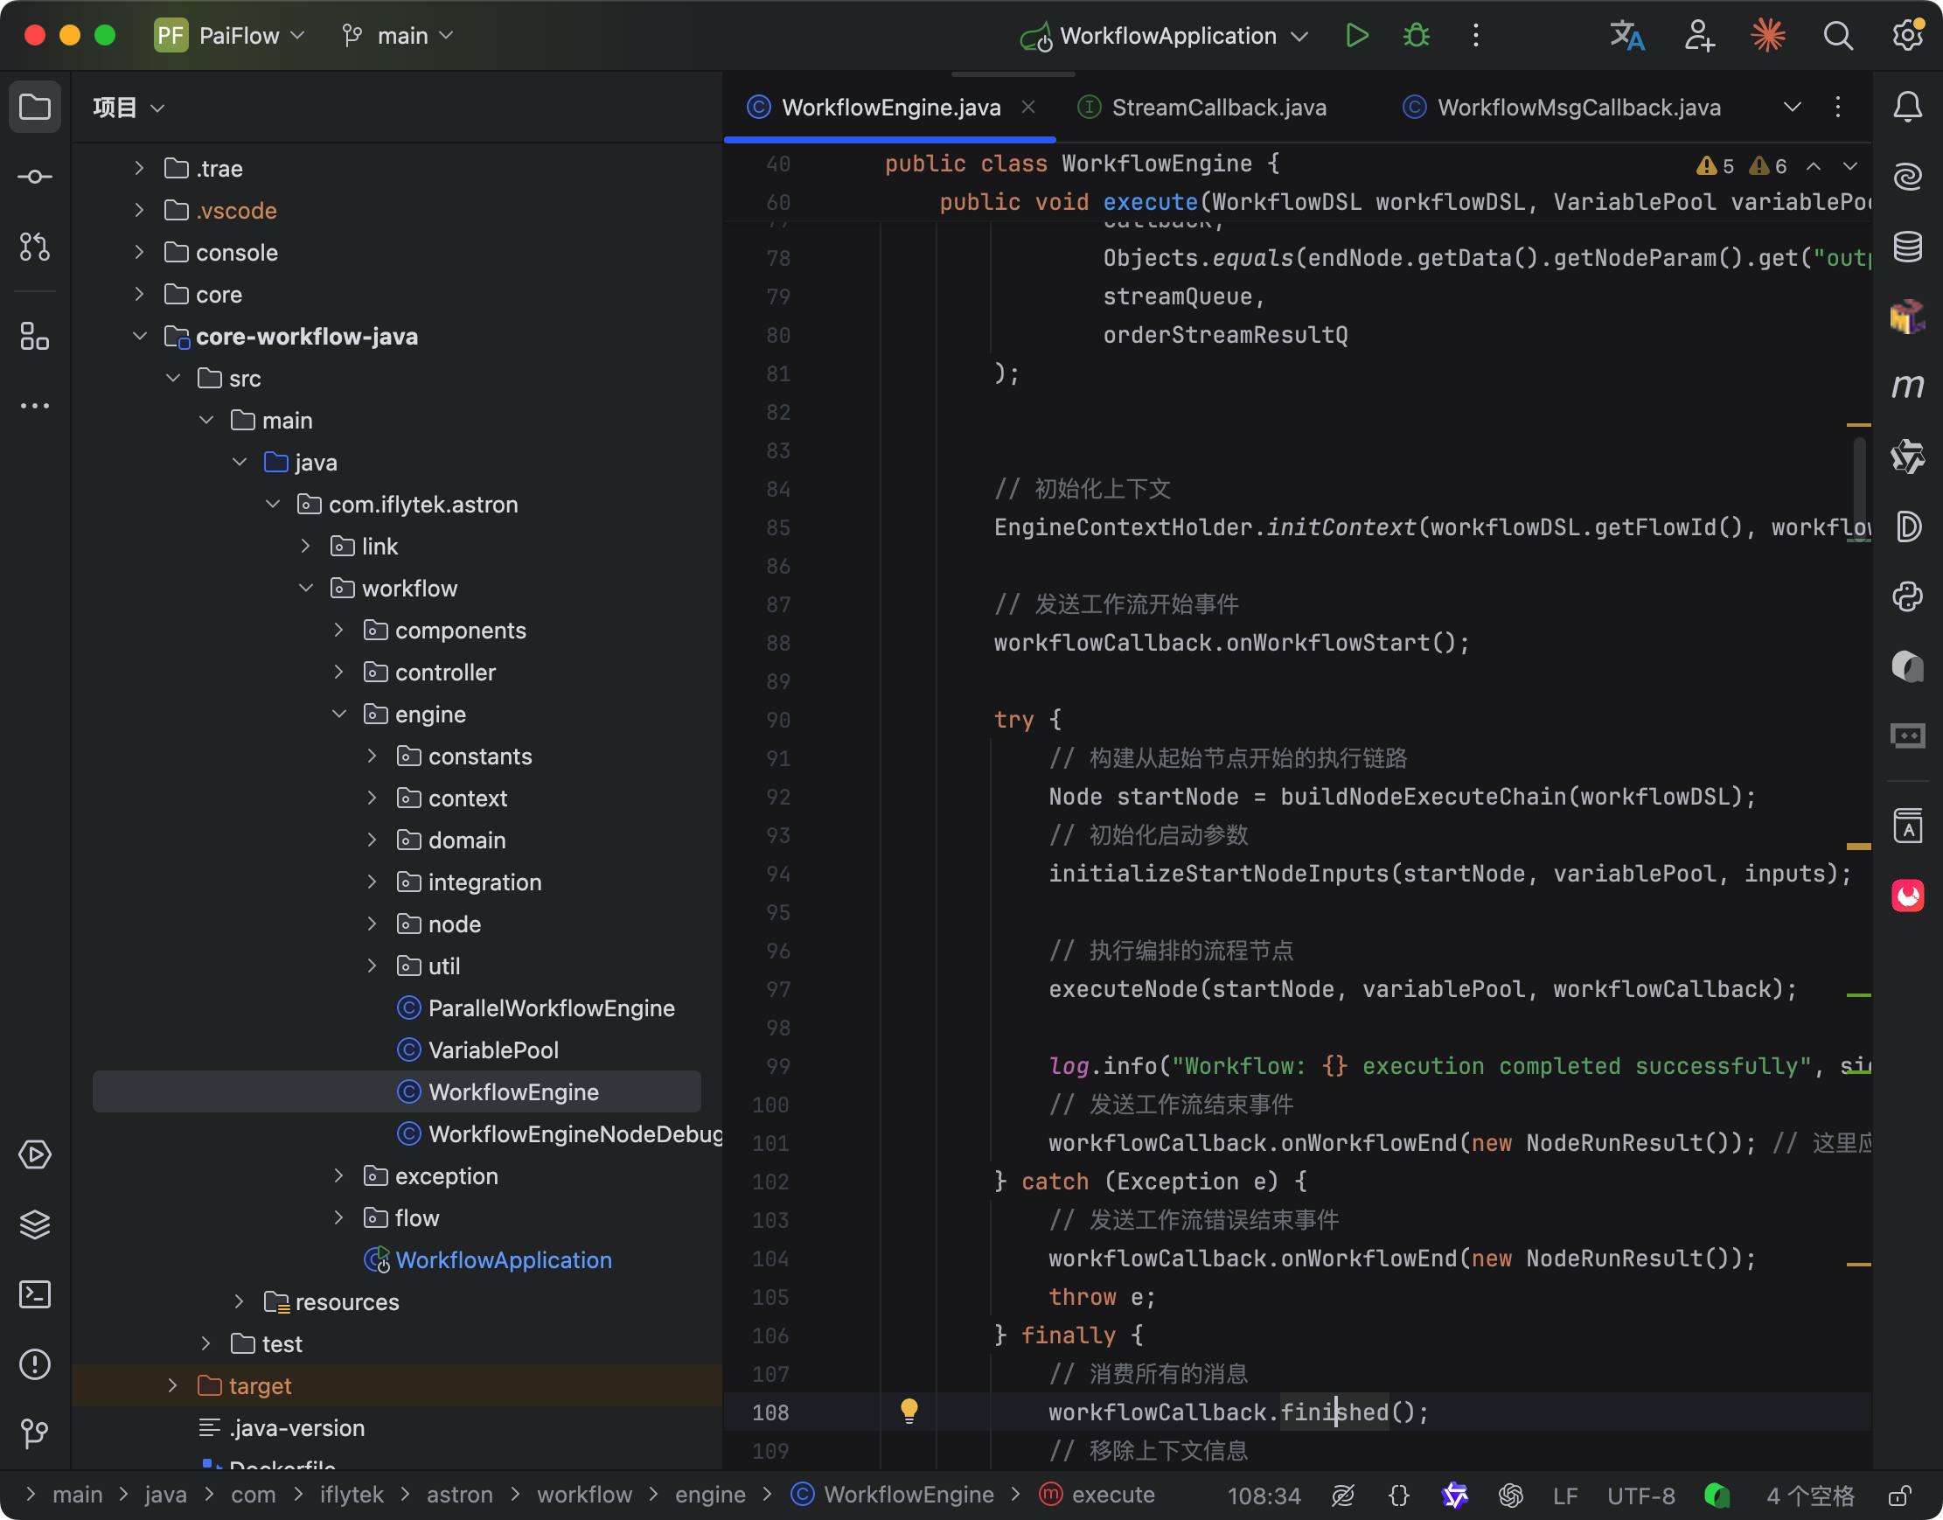
Task: Open the Notifications bell icon
Action: pos(1907,108)
